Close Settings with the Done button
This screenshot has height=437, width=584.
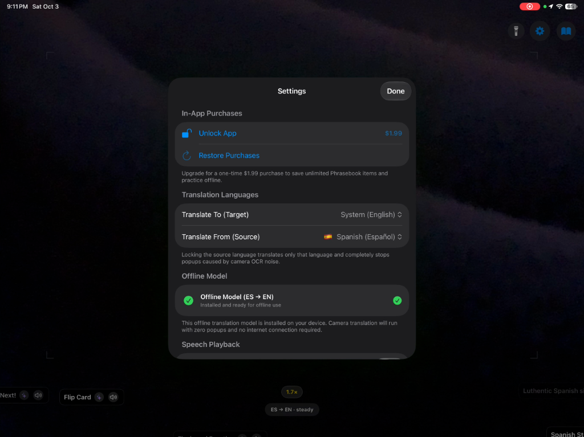click(x=396, y=91)
